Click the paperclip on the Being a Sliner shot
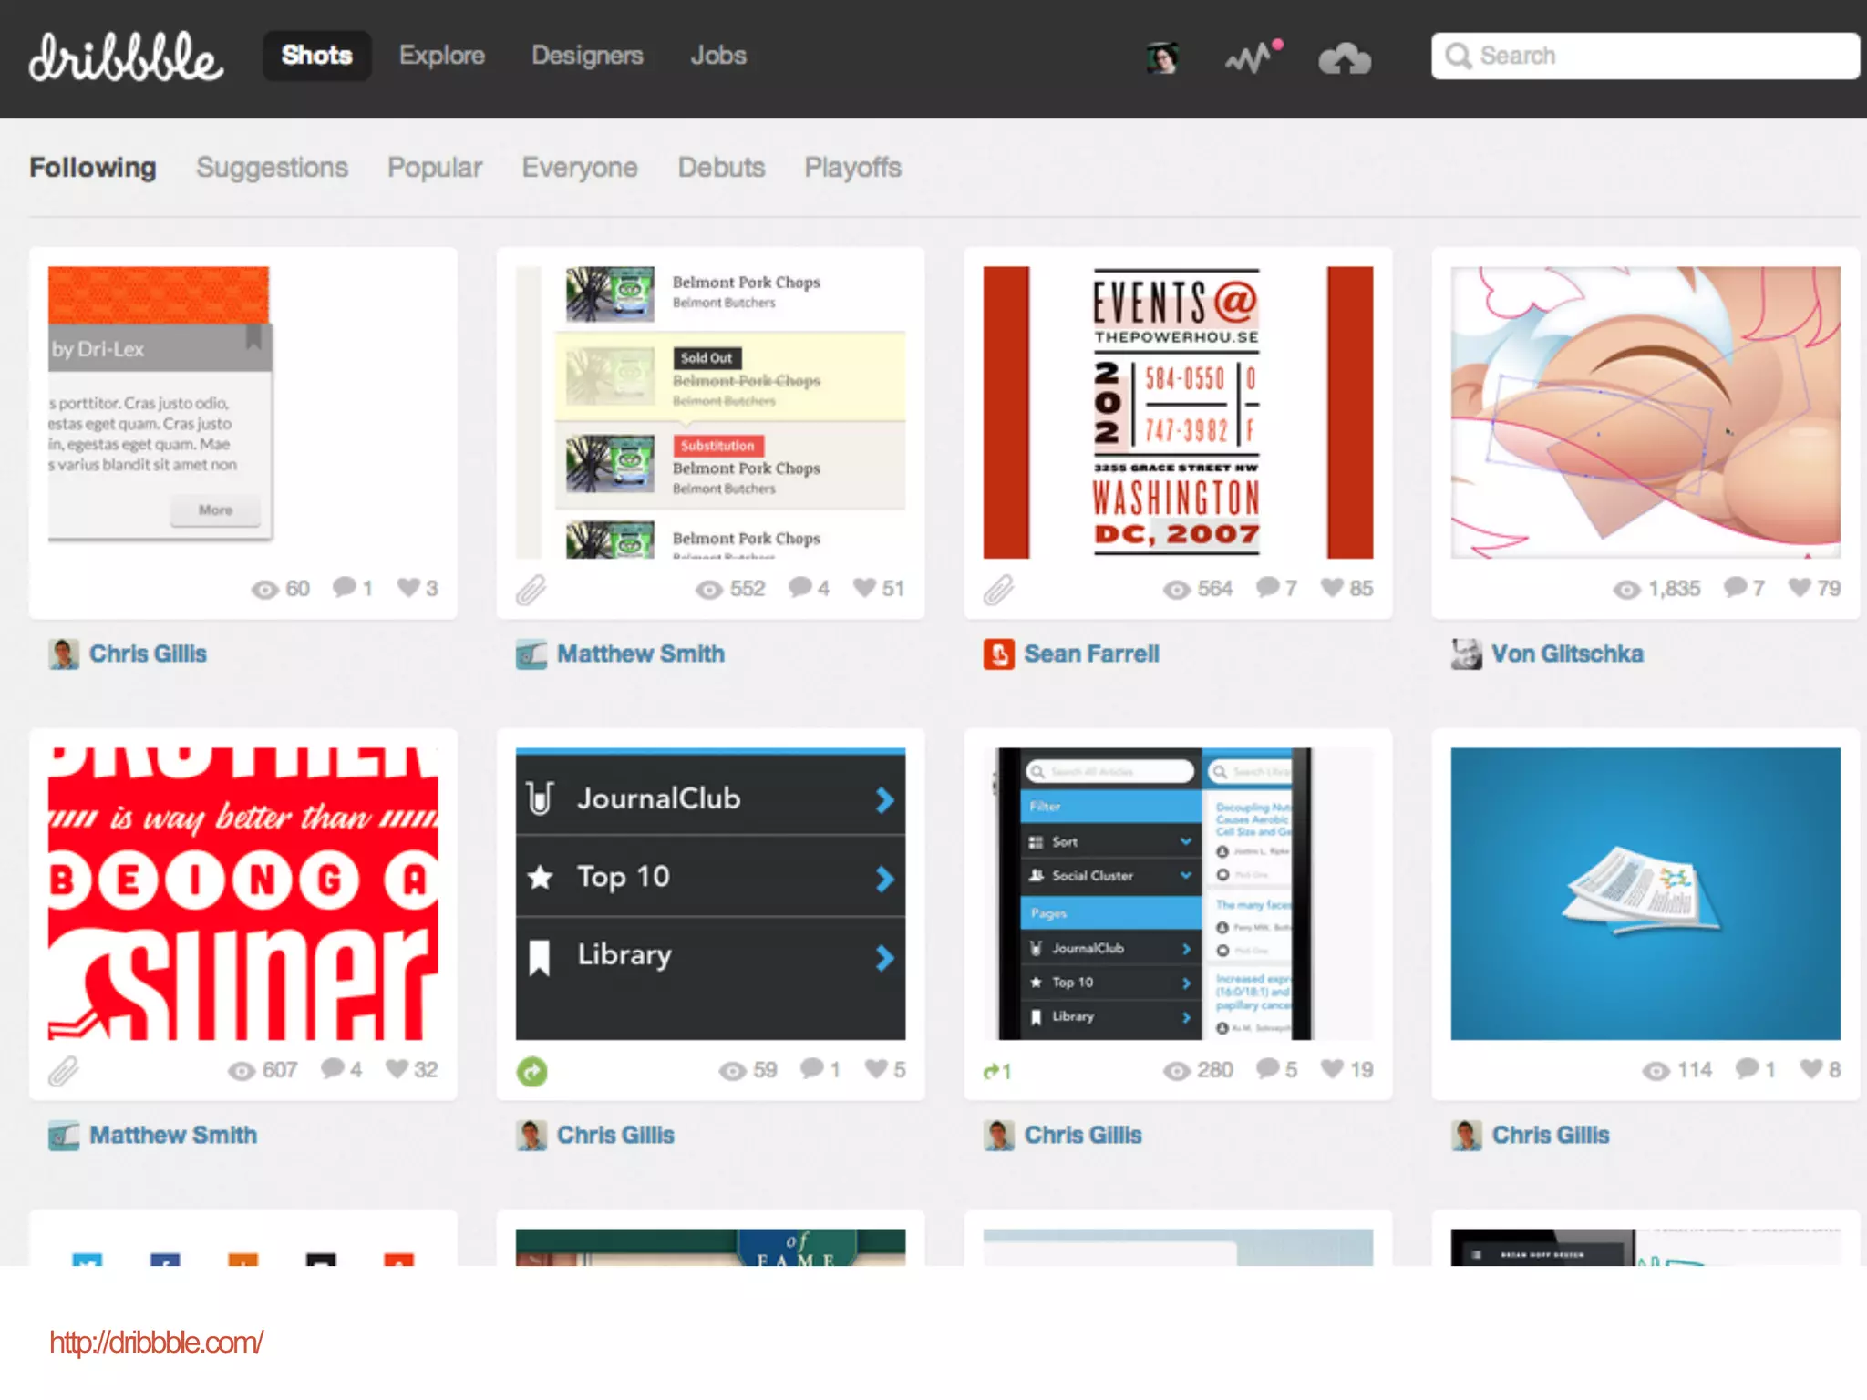The width and height of the screenshot is (1867, 1400). [63, 1071]
